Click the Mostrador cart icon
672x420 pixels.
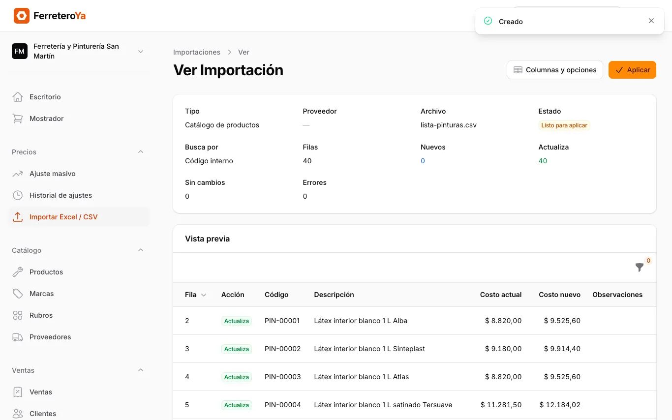point(18,119)
